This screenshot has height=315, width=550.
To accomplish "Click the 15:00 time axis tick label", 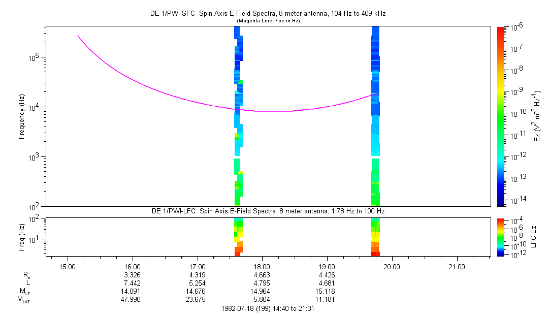I will [x=68, y=266].
